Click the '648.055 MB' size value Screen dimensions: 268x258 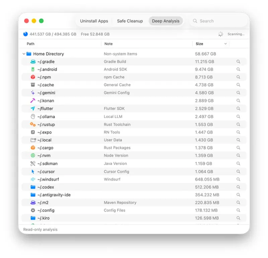tap(207, 179)
